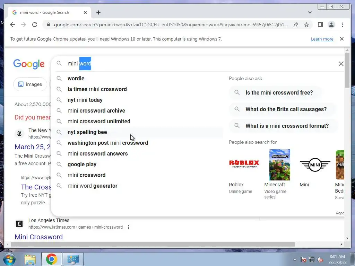Open Action Center flag tray icon
The width and height of the screenshot is (355, 266).
[x=303, y=259]
